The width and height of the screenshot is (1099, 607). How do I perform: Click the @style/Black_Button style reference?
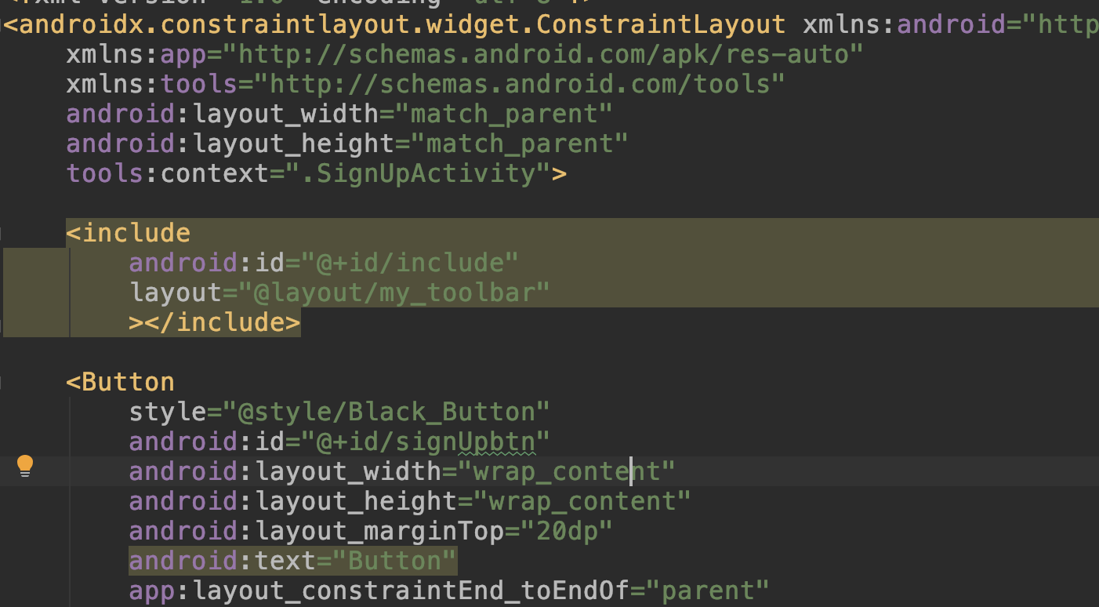pos(386,412)
